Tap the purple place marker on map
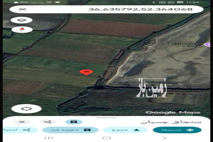The width and height of the screenshot is (213, 142). [x=207, y=44]
